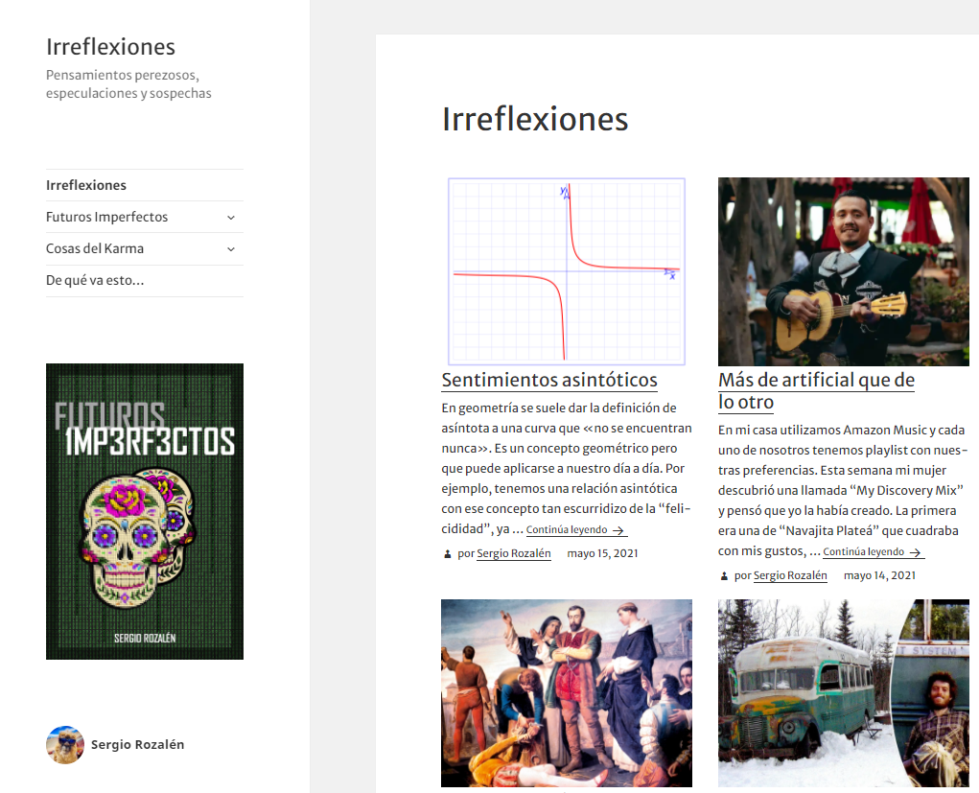Expand the Futuros Imperfectos submenu chevron

pyautogui.click(x=231, y=218)
